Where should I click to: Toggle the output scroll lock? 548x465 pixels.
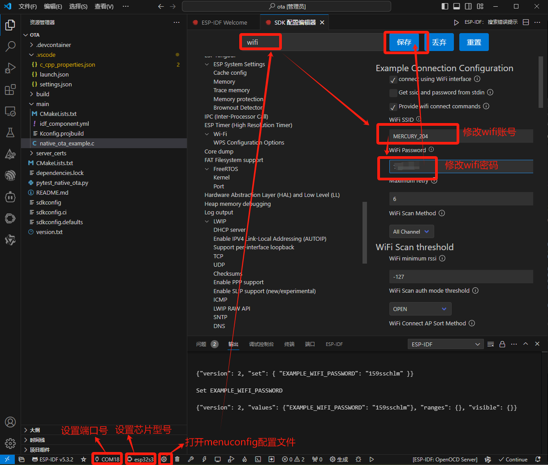click(x=502, y=344)
